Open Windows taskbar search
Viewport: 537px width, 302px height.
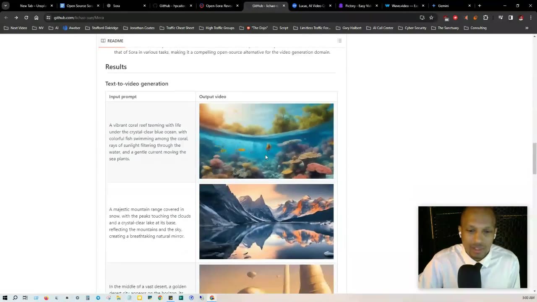coord(15,298)
